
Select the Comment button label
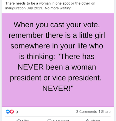coord(61,120)
